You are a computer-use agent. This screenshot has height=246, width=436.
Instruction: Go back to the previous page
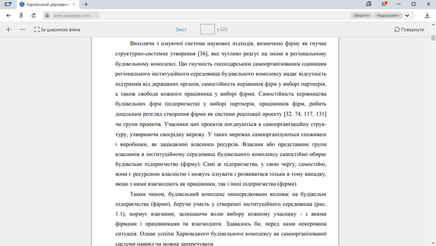pos(9,16)
